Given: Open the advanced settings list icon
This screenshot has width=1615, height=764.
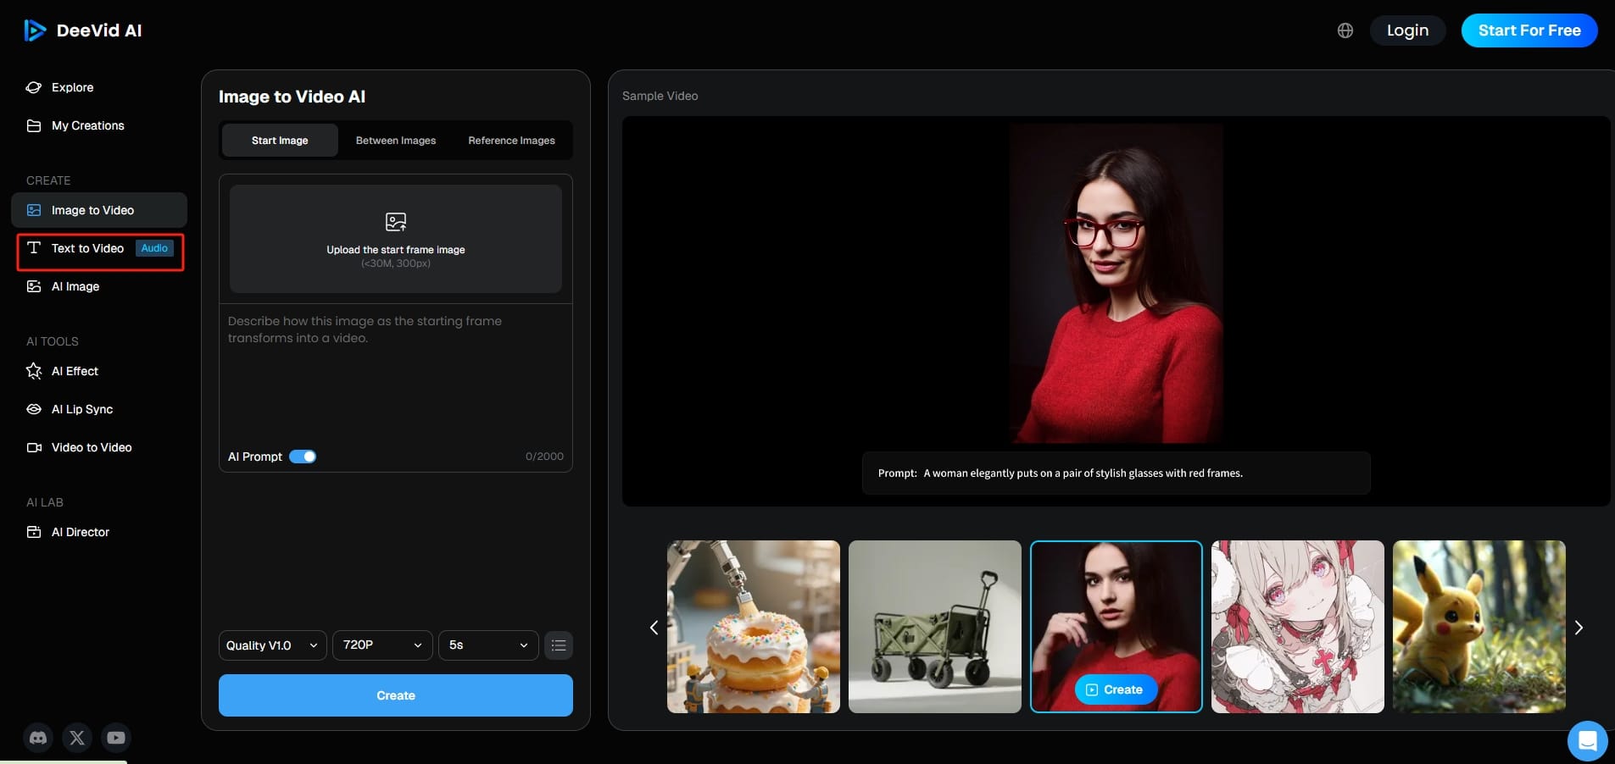Looking at the screenshot, I should 559,645.
